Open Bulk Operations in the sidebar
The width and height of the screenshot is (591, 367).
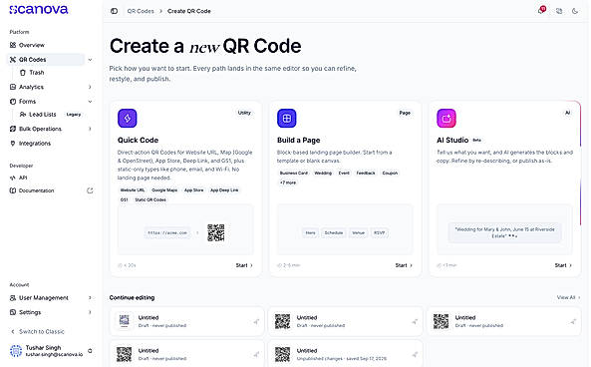pyautogui.click(x=36, y=129)
